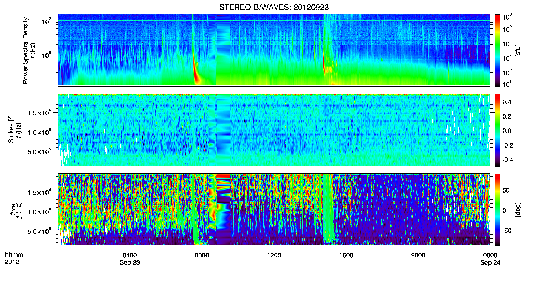Click the 0400 time tick label

click(x=130, y=255)
